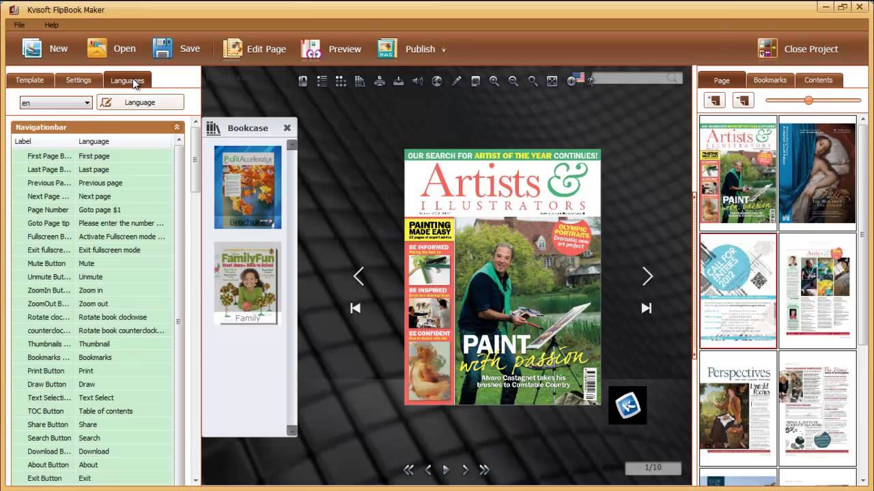The width and height of the screenshot is (874, 491).
Task: Click the download tray icon
Action: point(399,81)
